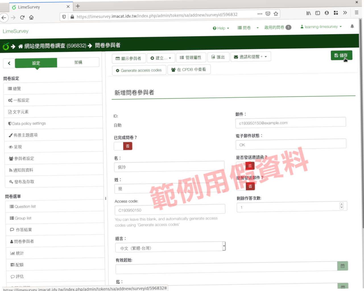Open the Help dropdown
This screenshot has height=291, width=364.
[x=221, y=28]
